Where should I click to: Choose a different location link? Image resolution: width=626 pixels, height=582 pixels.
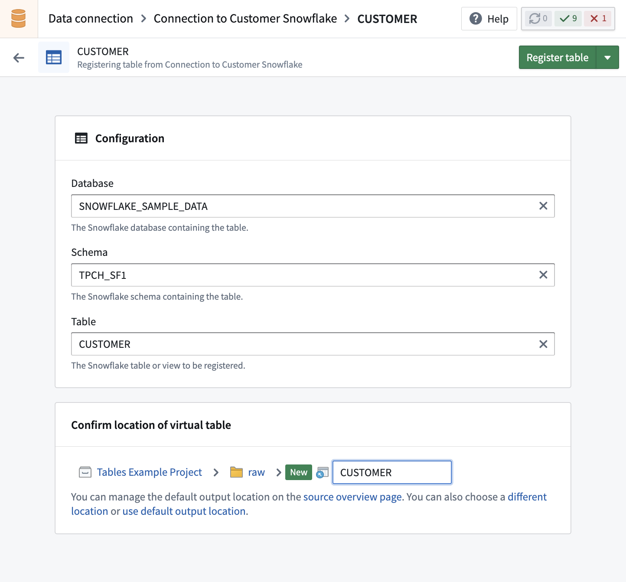pyautogui.click(x=527, y=497)
